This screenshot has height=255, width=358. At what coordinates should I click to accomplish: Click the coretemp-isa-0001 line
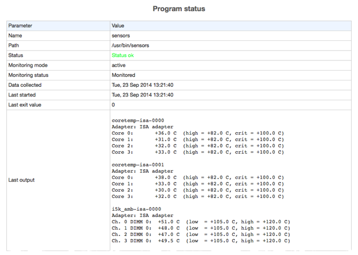(x=138, y=165)
